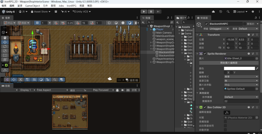This screenshot has height=134, width=262.
Task: Enable the static checkbox
Action: click(245, 24)
